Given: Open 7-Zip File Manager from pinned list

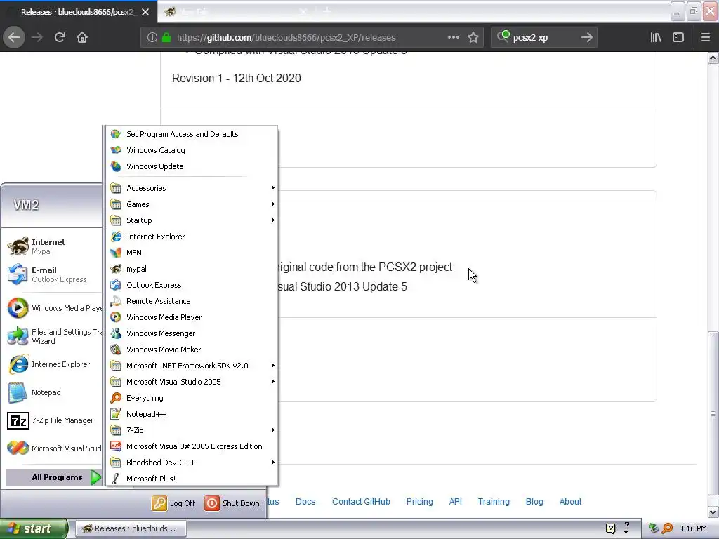Looking at the screenshot, I should [54, 420].
